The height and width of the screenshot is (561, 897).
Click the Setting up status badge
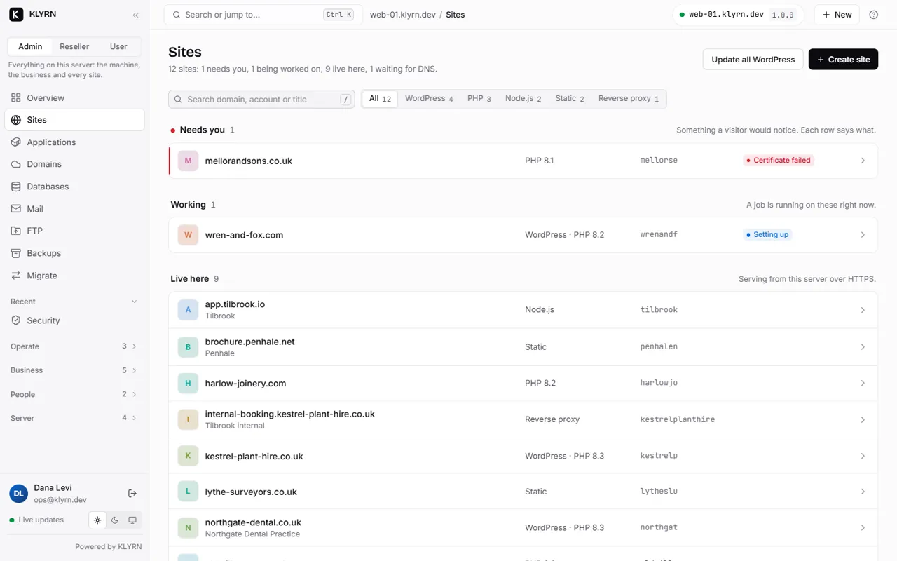(767, 235)
